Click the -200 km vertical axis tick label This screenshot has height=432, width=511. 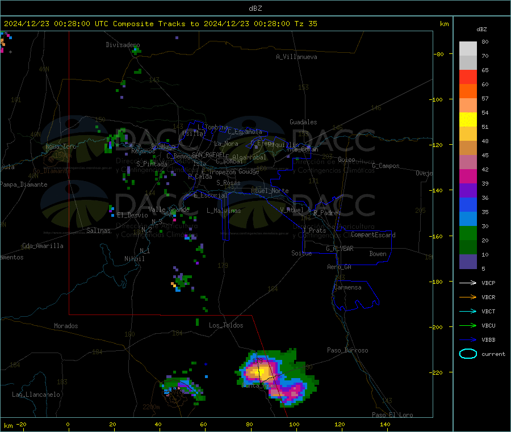click(x=435, y=328)
